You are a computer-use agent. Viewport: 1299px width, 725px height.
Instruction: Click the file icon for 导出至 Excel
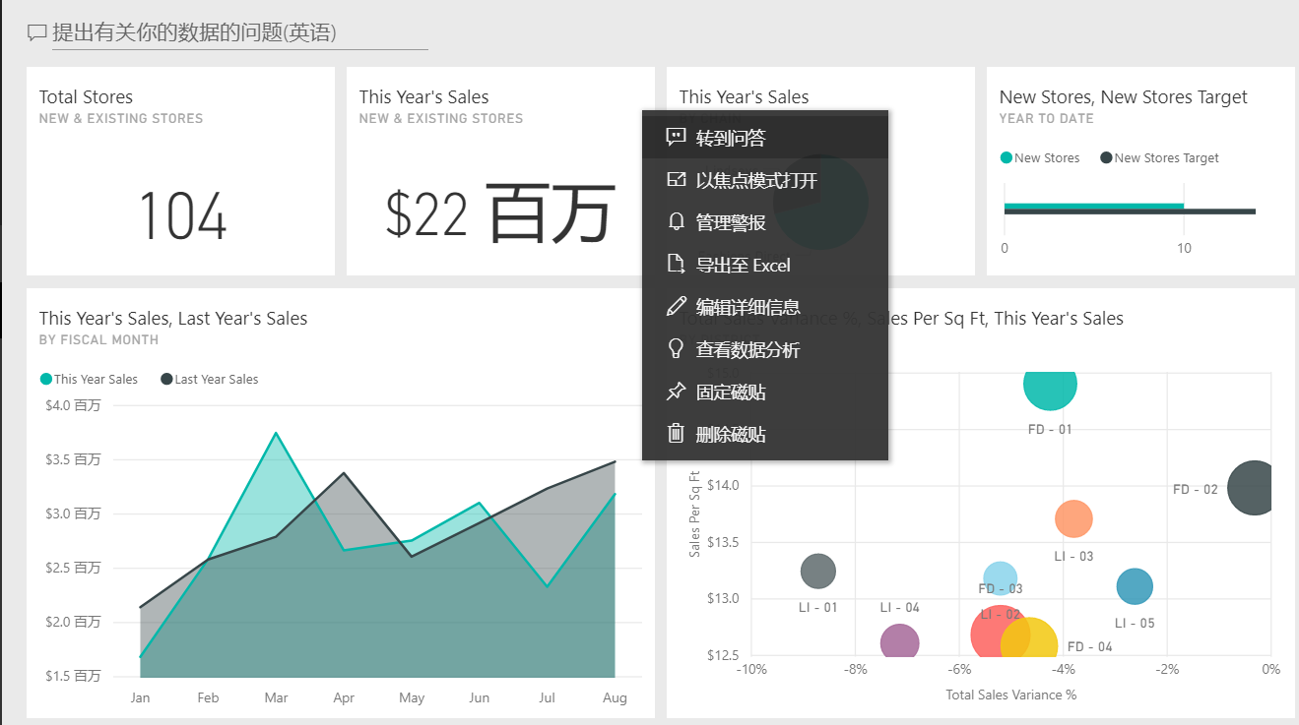[x=676, y=264]
